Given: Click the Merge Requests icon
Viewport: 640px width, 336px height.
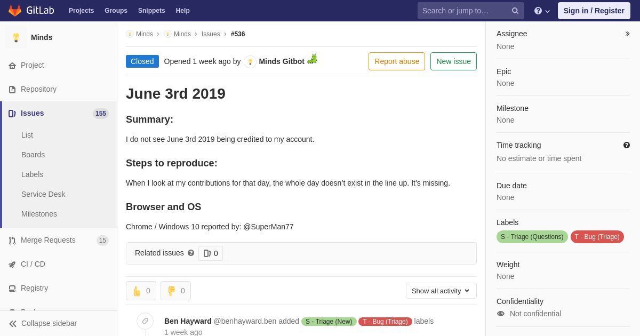Looking at the screenshot, I should [12, 241].
